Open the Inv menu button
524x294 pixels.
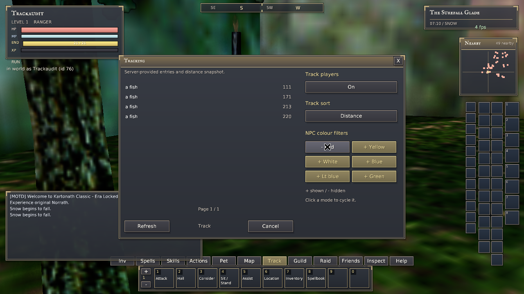pos(122,261)
